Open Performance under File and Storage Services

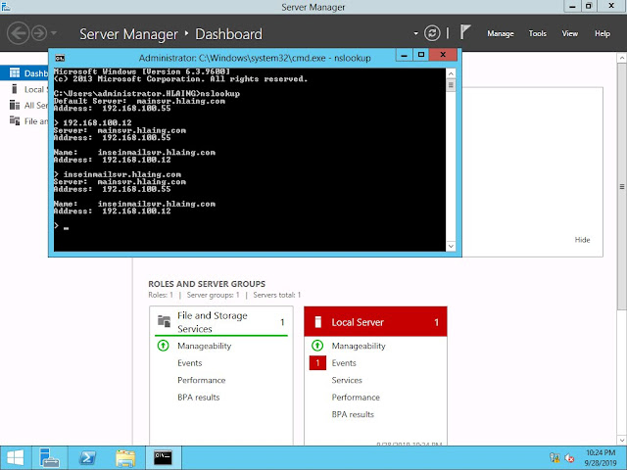point(202,380)
